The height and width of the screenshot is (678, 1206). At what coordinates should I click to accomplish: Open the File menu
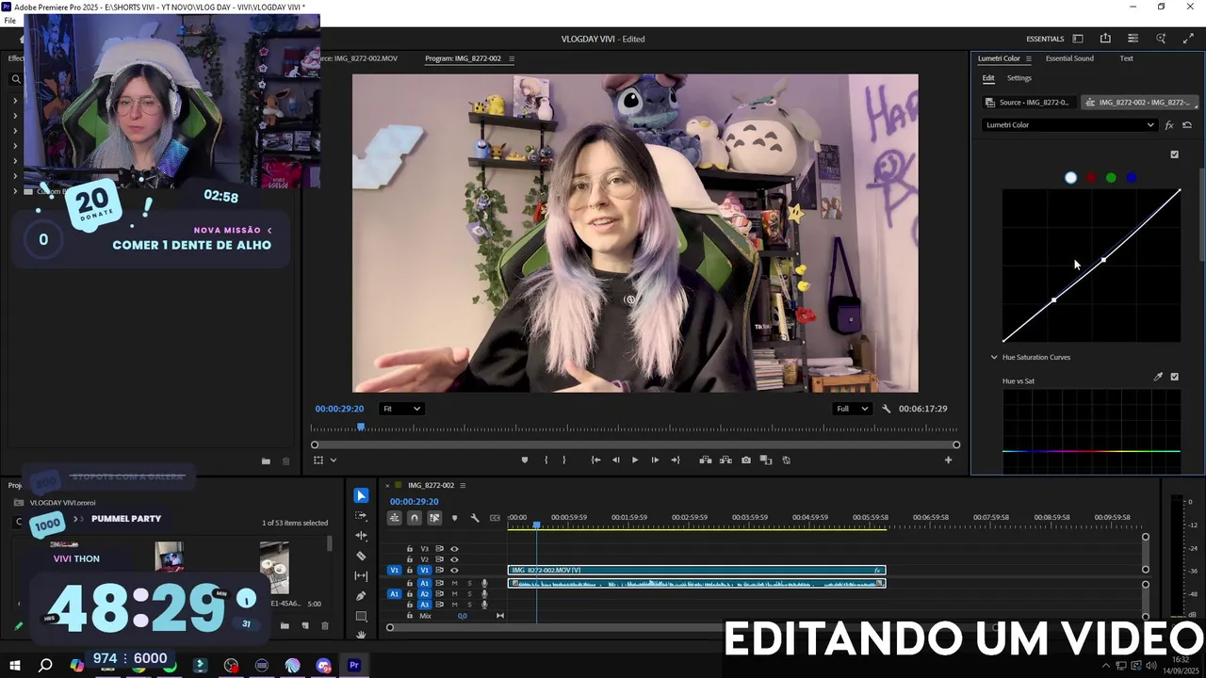tap(10, 20)
